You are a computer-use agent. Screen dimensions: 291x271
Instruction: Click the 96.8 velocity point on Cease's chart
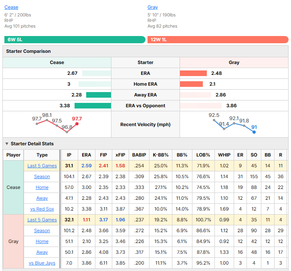point(67,132)
